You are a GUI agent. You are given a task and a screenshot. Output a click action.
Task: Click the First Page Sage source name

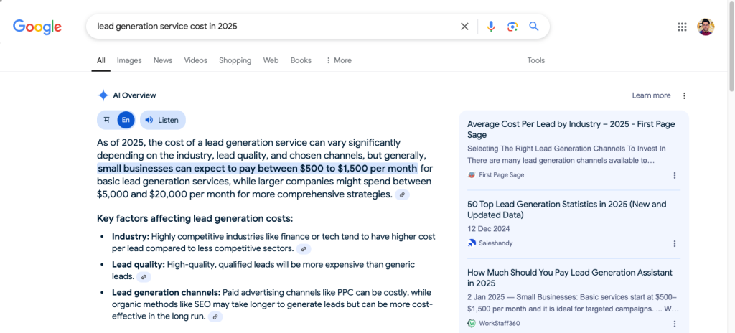tap(502, 175)
